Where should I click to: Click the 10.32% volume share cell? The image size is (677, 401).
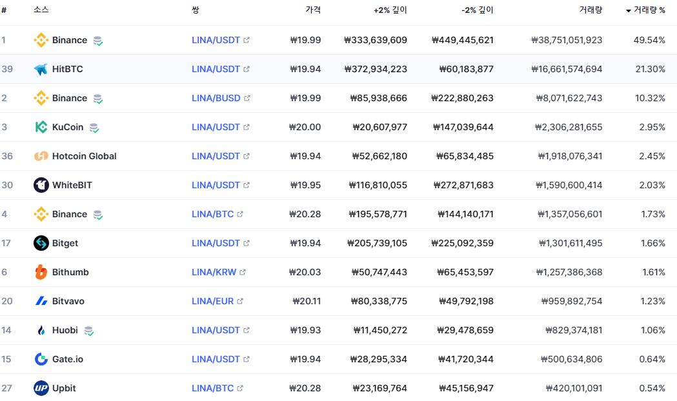tap(651, 98)
